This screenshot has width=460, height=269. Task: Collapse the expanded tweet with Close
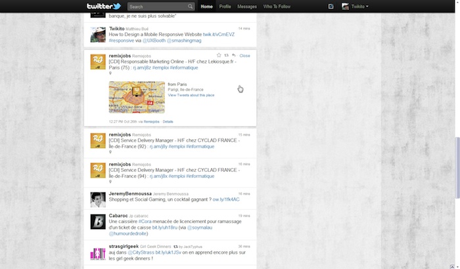pos(245,56)
